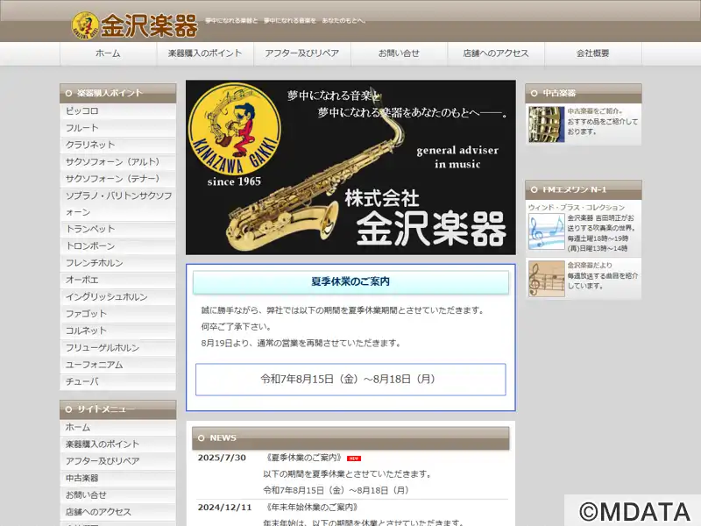Select ユーフォニアム in instrument list

(118, 365)
